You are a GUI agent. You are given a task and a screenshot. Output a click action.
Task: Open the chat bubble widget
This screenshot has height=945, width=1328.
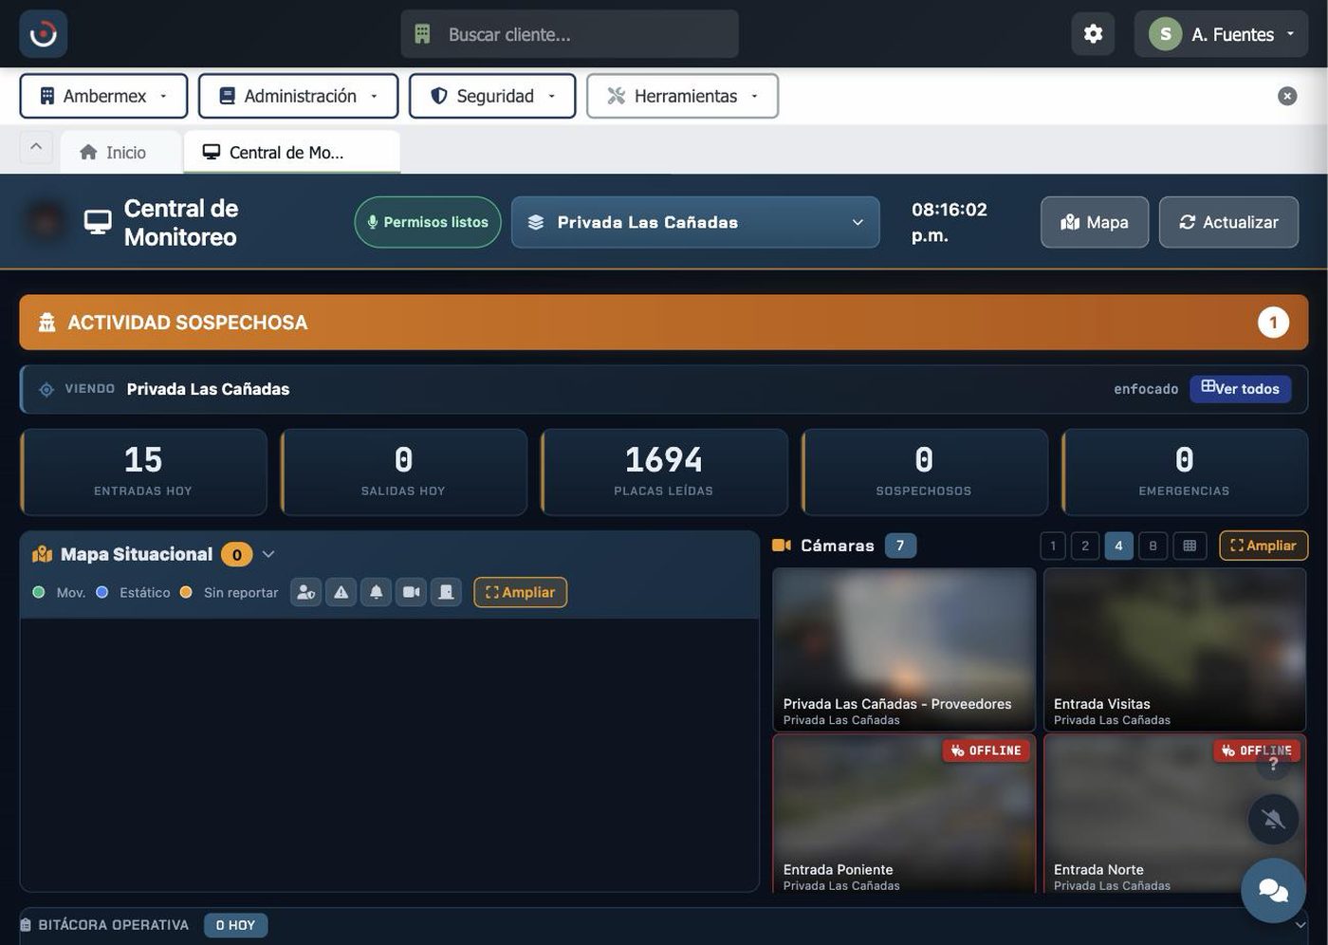click(x=1273, y=890)
